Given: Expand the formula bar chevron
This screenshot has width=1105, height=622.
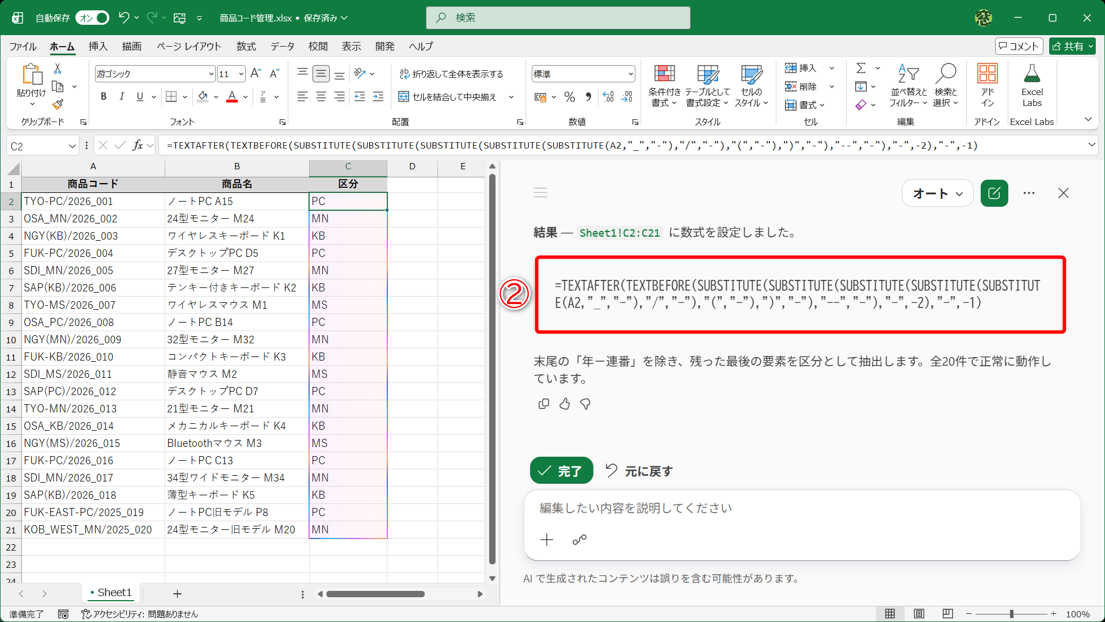Looking at the screenshot, I should (x=1092, y=145).
